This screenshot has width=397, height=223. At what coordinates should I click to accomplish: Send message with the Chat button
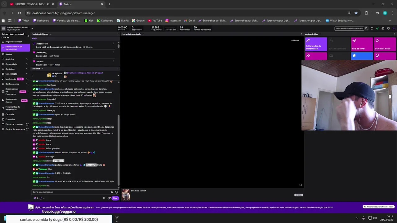(x=115, y=198)
